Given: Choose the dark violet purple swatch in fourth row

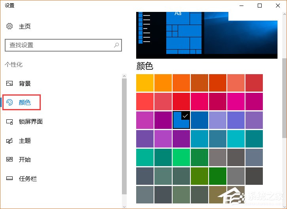Looking at the screenshot, I should tap(181, 139).
